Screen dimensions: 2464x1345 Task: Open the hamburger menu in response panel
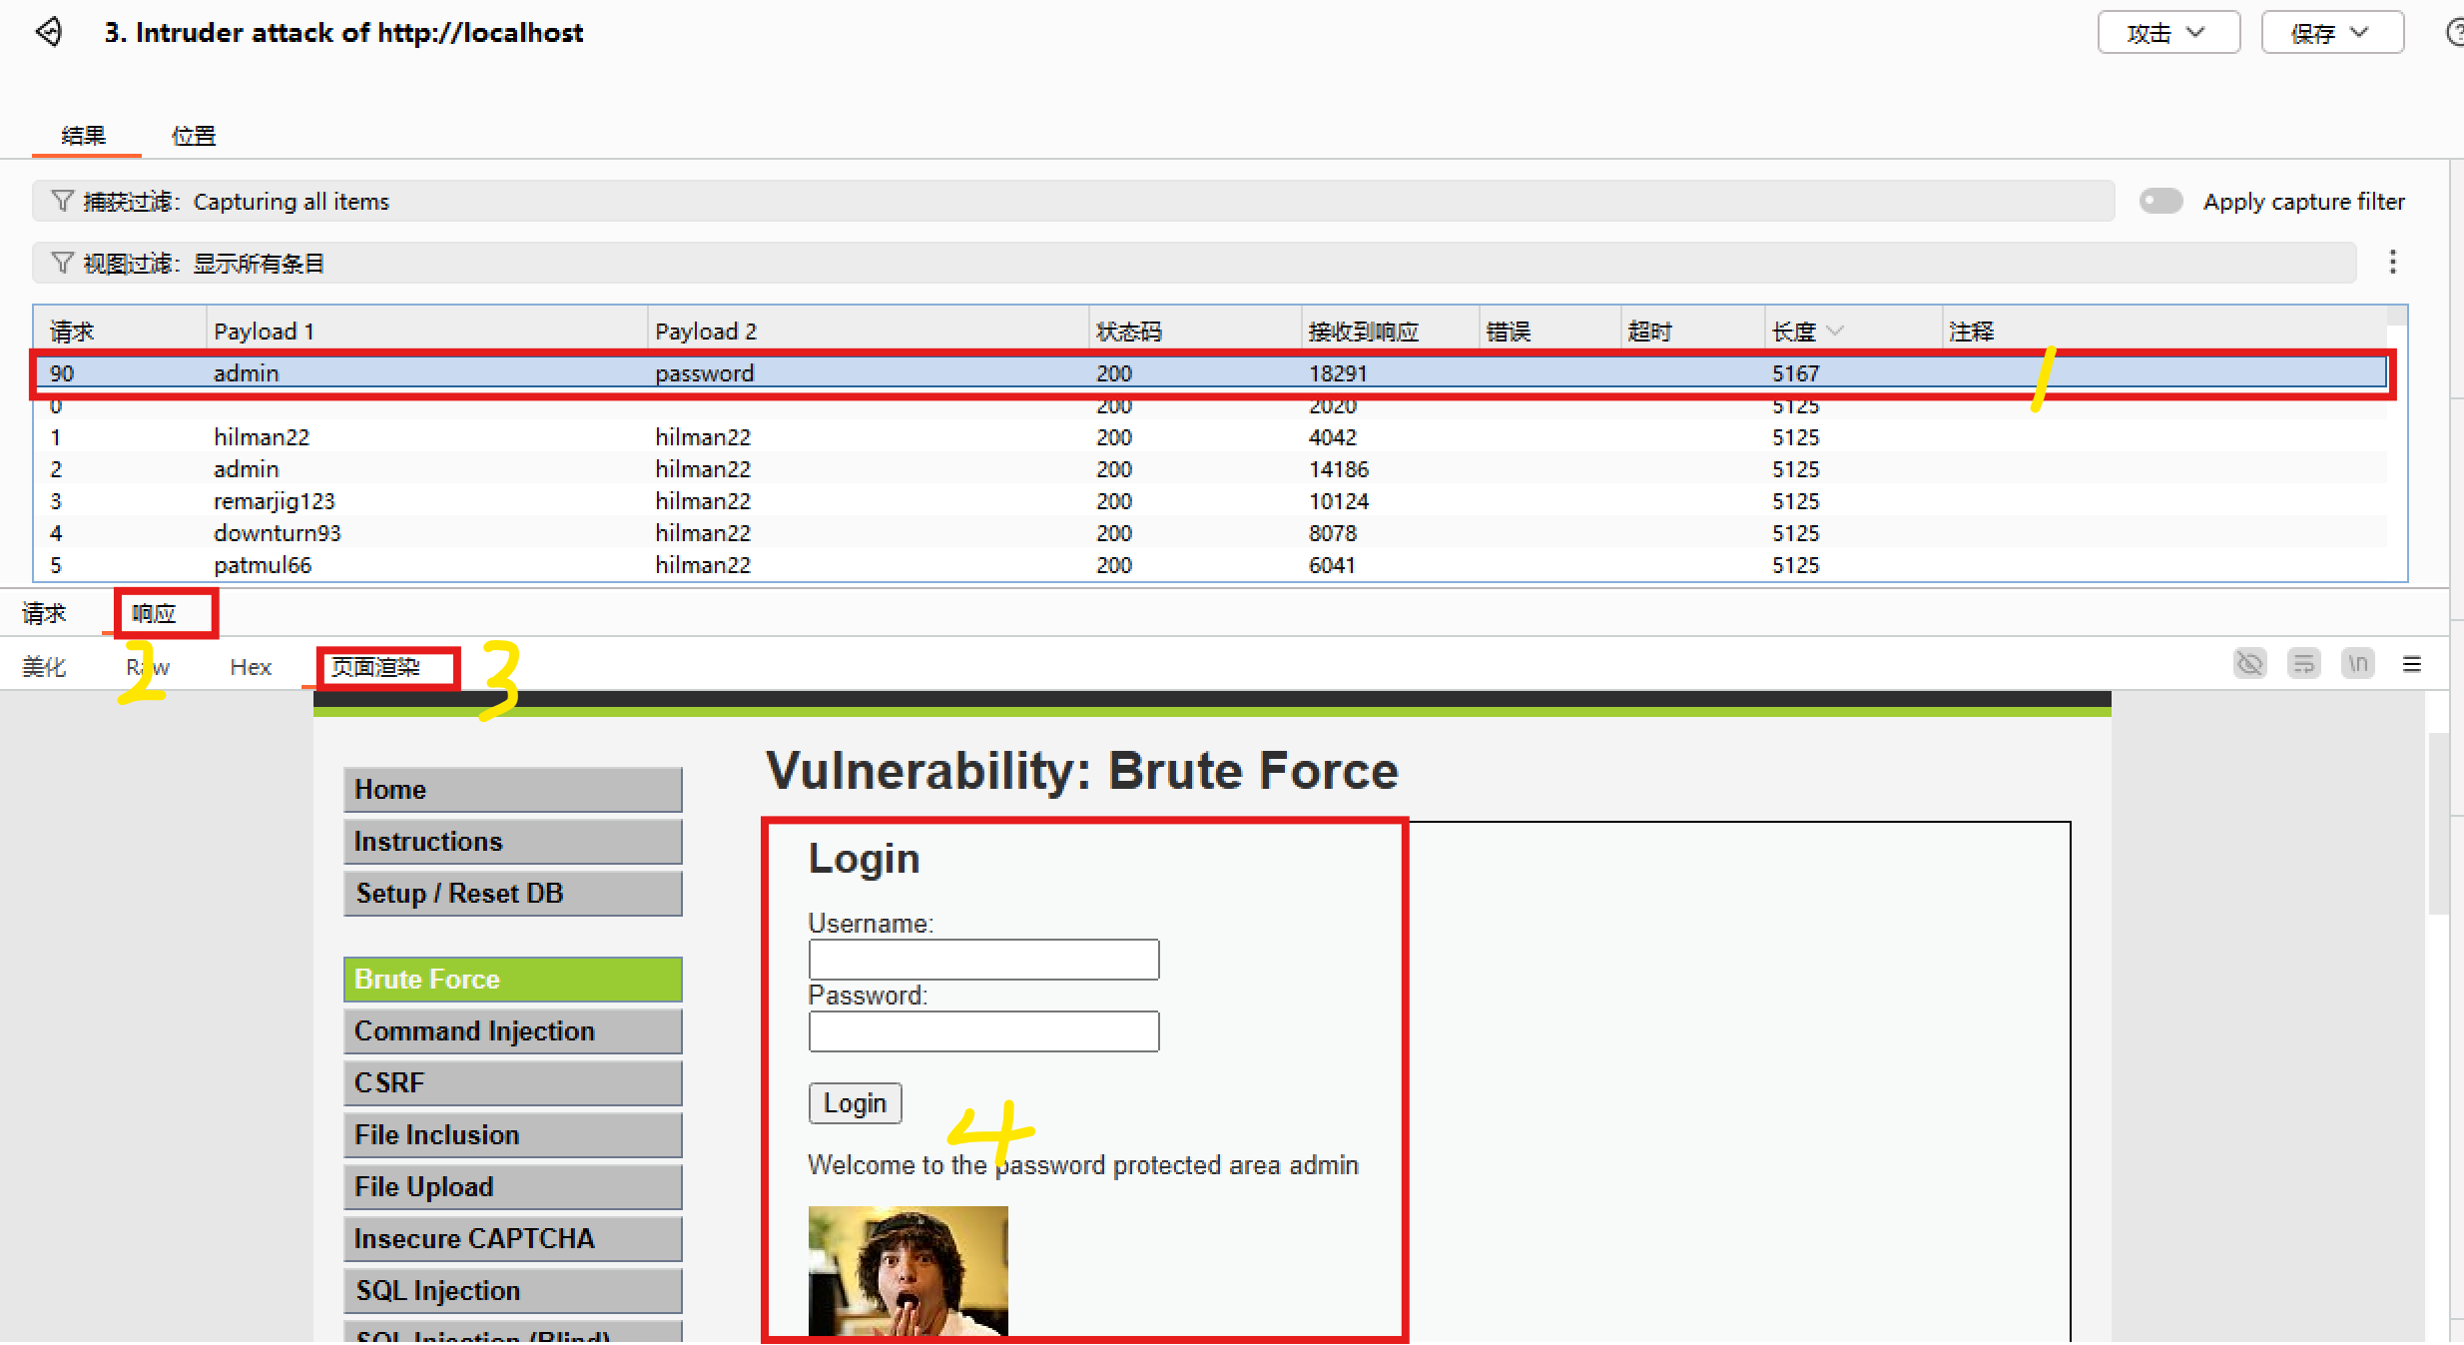[2412, 664]
